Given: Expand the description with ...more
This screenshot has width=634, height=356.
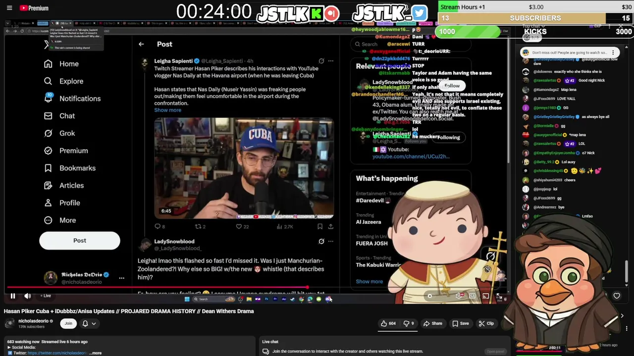Looking at the screenshot, I should (x=96, y=353).
